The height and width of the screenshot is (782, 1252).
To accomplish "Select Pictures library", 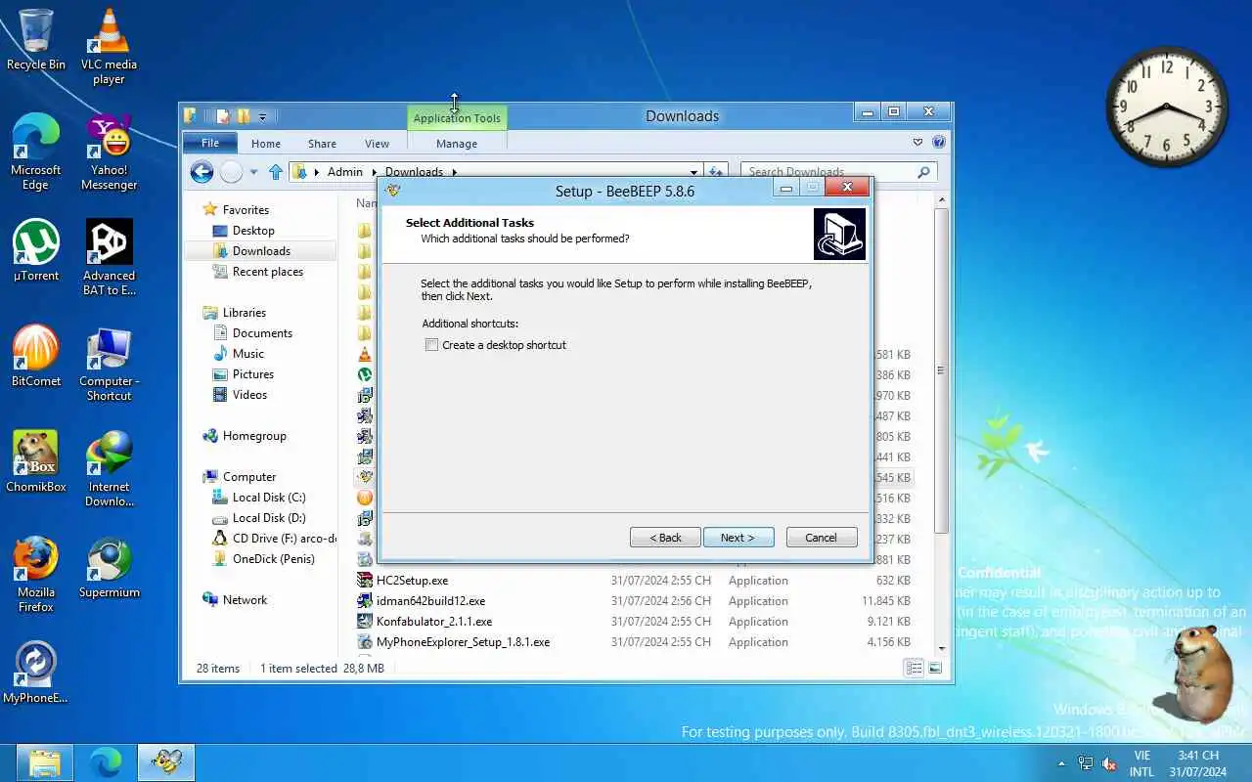I will point(253,374).
